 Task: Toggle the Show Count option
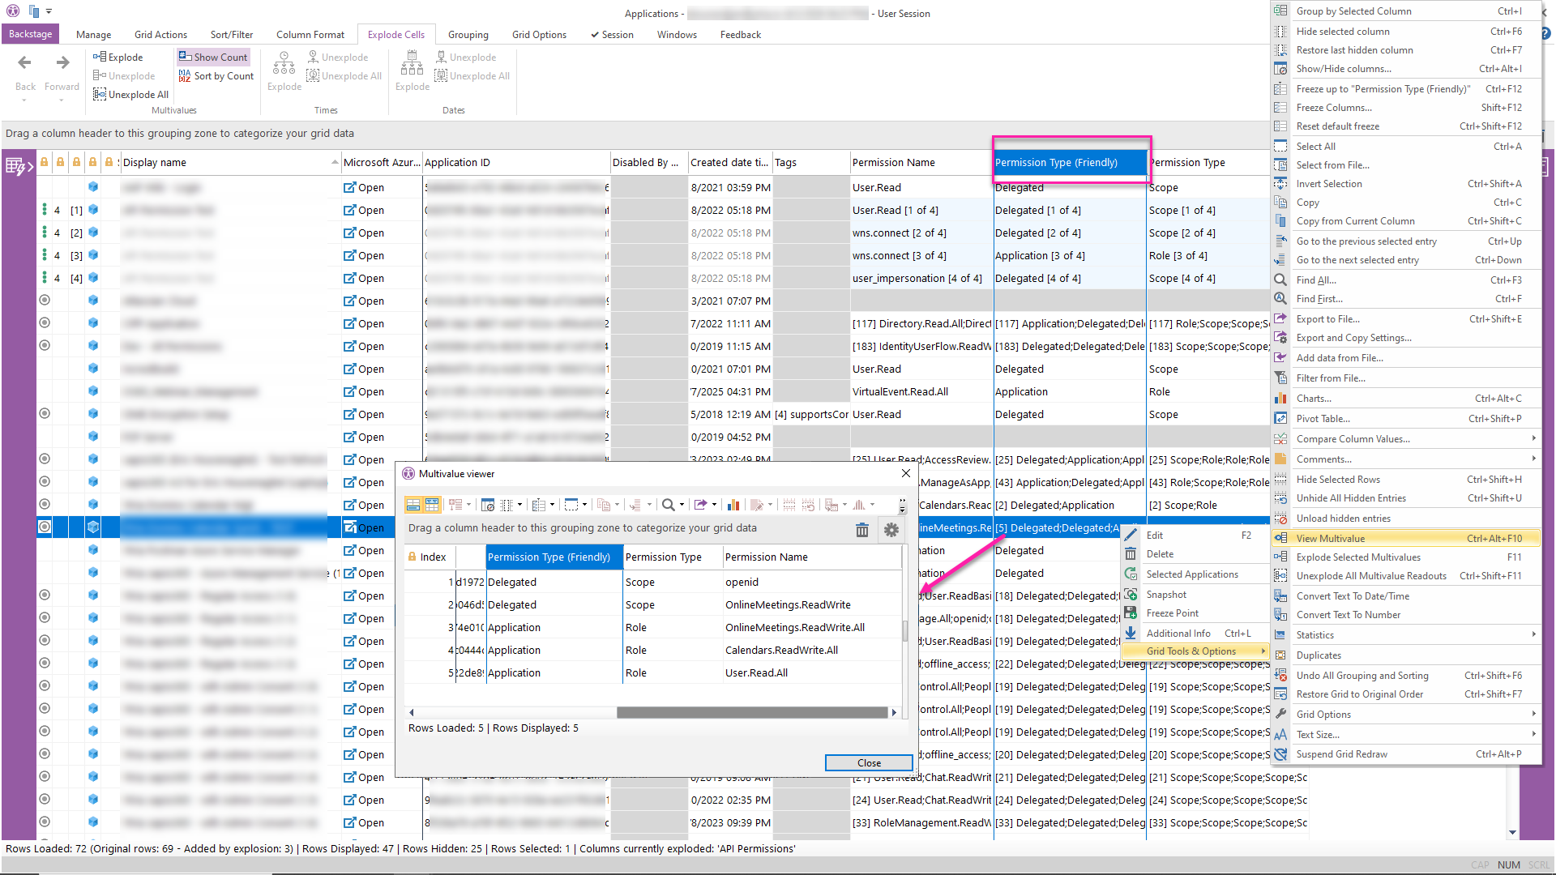(x=213, y=58)
